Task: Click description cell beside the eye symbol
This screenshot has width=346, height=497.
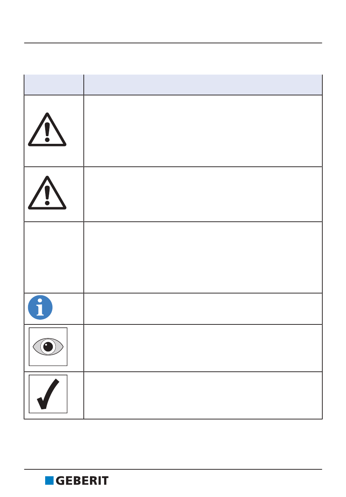Action: 203,348
